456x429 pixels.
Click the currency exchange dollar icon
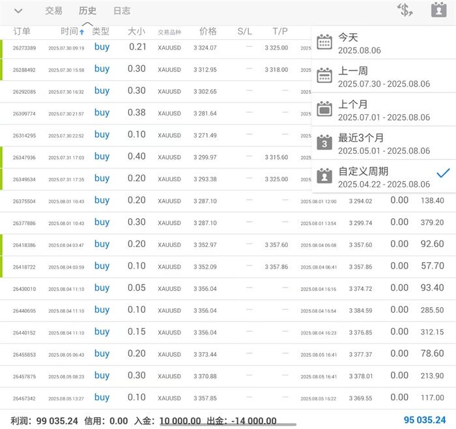(405, 10)
